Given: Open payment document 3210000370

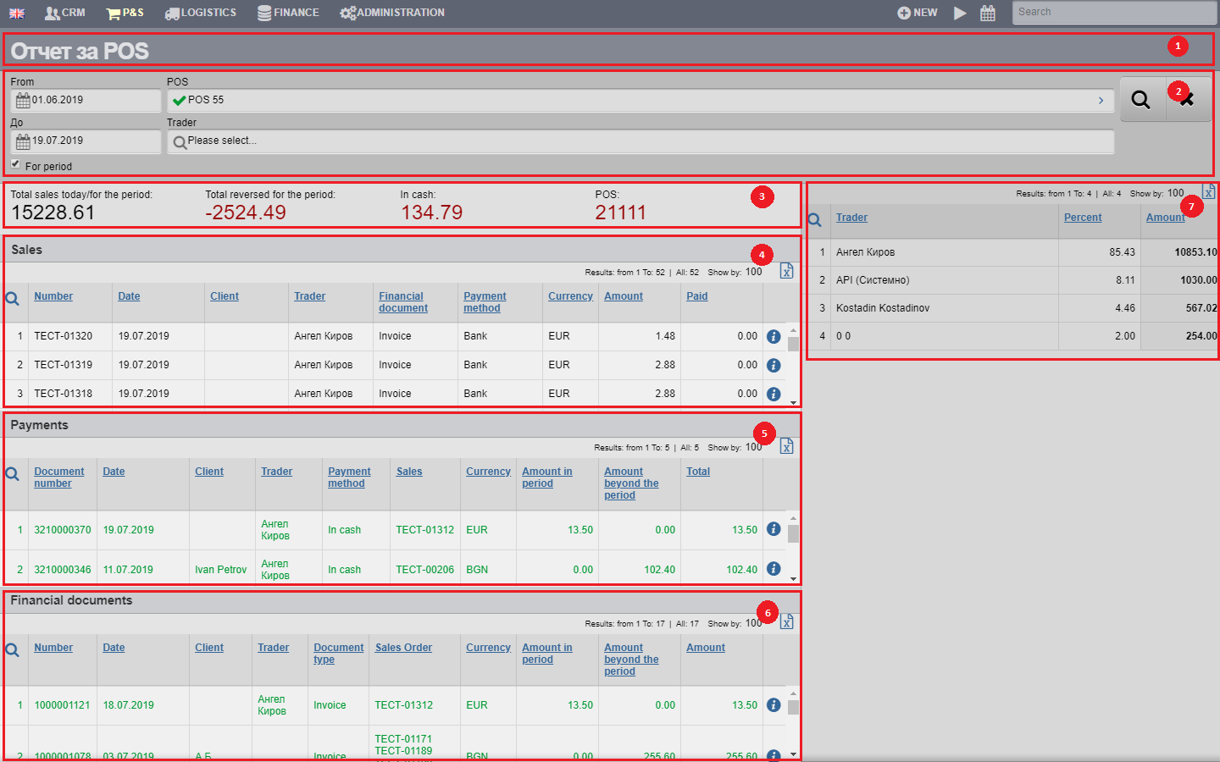Looking at the screenshot, I should coord(62,529).
